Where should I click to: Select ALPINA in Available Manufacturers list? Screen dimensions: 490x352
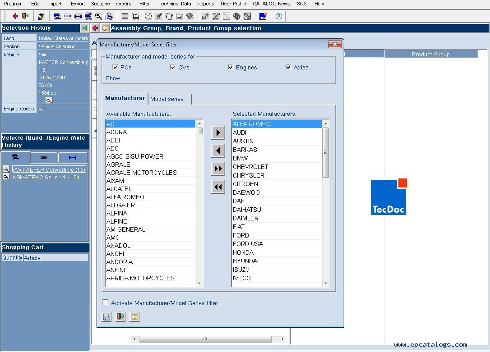click(117, 213)
